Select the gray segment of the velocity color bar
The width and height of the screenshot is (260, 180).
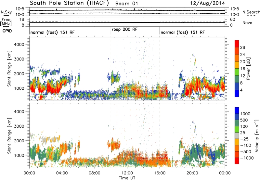(237, 136)
